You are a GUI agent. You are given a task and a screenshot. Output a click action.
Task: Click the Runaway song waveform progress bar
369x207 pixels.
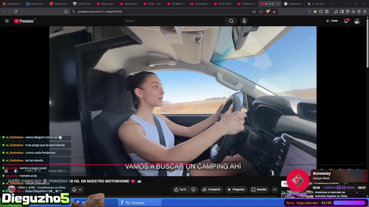339,188
